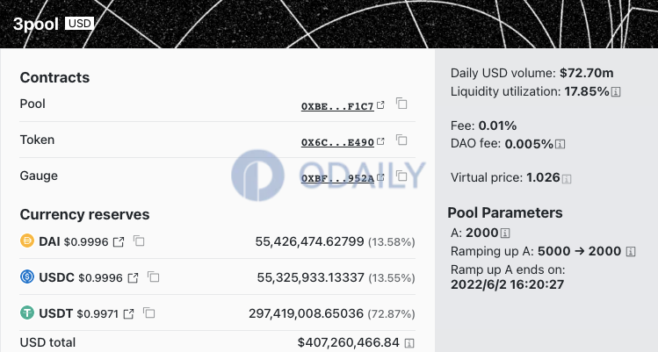Open USDT token external link icon
This screenshot has height=352, width=658.
coord(129,314)
